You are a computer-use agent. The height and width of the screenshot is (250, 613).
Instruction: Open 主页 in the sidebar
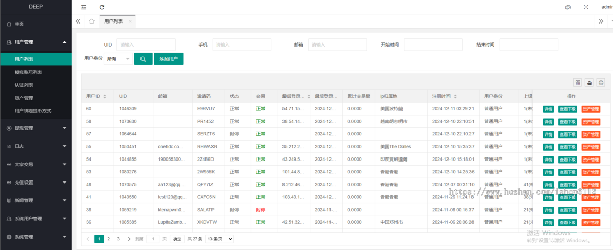tap(36, 24)
